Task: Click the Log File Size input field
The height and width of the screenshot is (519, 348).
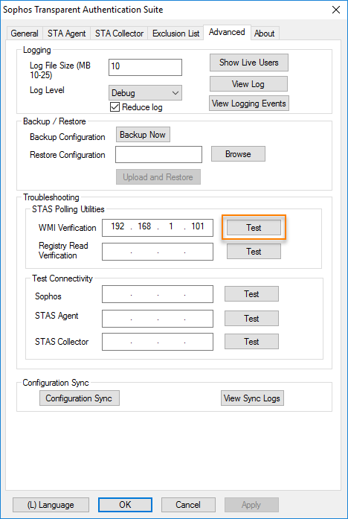Action: tap(145, 67)
